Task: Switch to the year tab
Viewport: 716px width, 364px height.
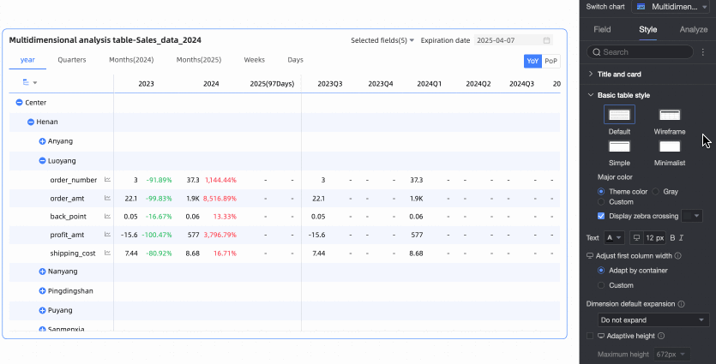Action: pyautogui.click(x=27, y=60)
